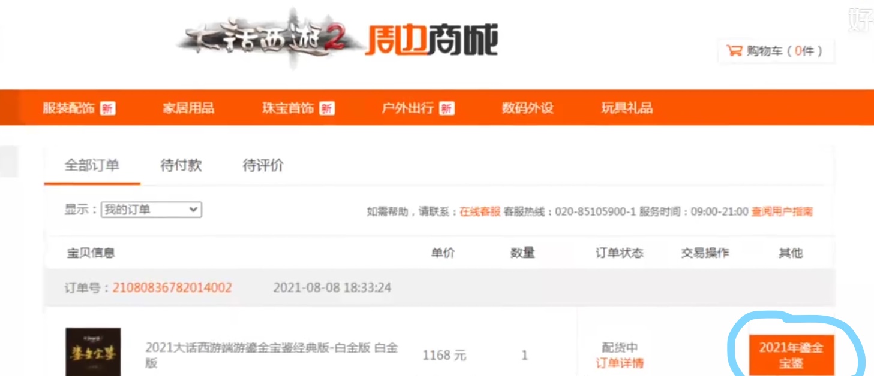Click the 2021年鎏金宝鉴 orange button
This screenshot has height=376, width=874.
pyautogui.click(x=791, y=355)
